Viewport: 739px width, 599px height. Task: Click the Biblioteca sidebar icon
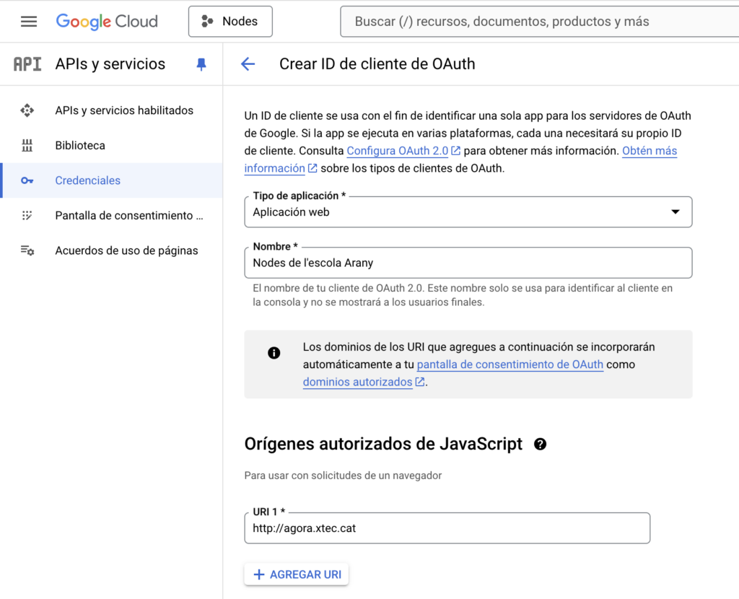(x=27, y=146)
